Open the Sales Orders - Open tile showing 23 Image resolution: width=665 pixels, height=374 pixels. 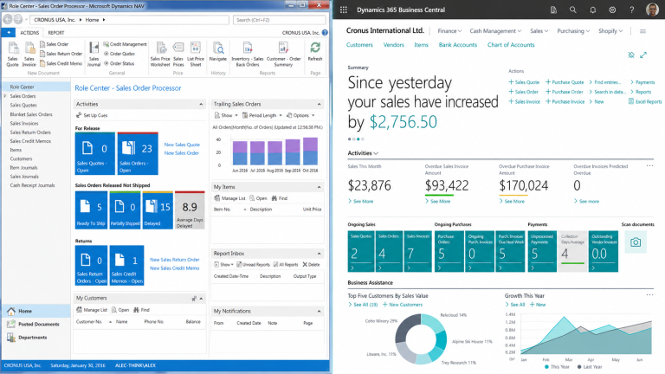138,153
